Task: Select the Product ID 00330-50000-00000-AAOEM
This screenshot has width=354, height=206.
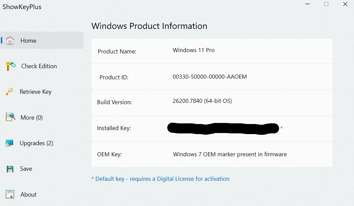Action: [210, 77]
